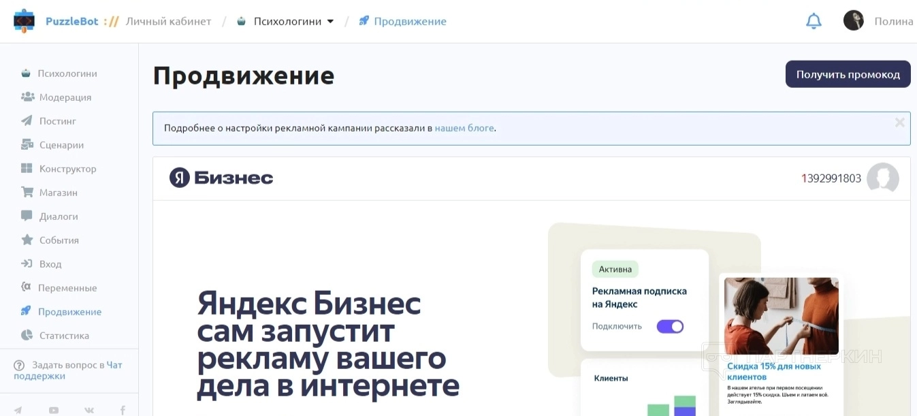Screen dimensions: 917x416
Task: Open the YouTube social icon
Action: coord(53,411)
